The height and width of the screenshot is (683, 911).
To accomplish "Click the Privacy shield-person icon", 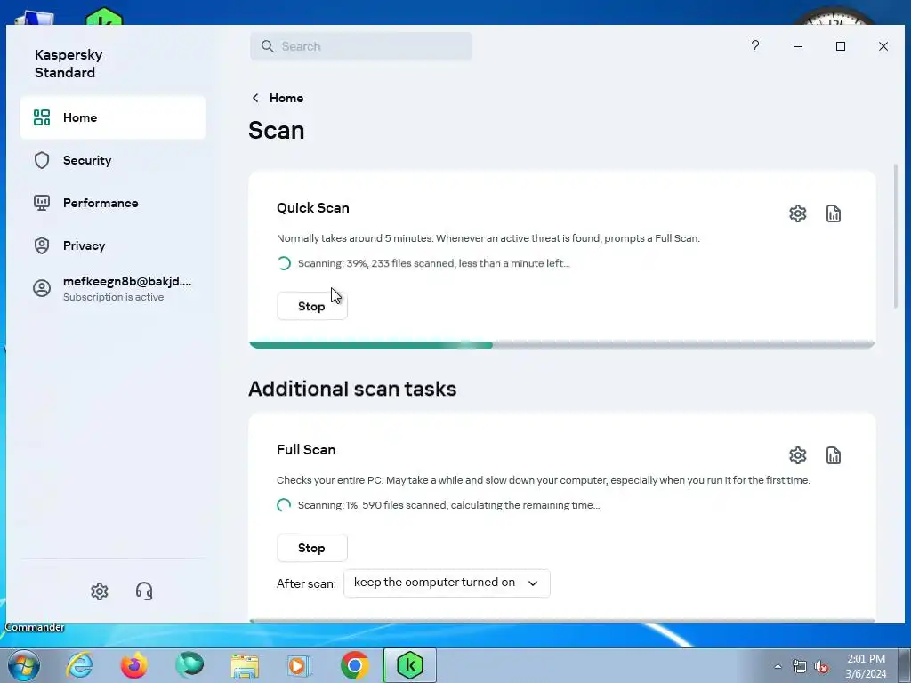I will tap(42, 245).
